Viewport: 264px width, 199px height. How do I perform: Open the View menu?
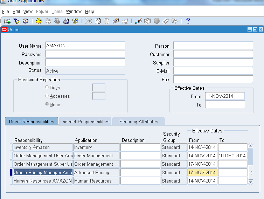pos(28,12)
